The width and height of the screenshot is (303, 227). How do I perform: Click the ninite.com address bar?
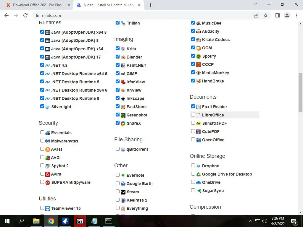(143, 15)
